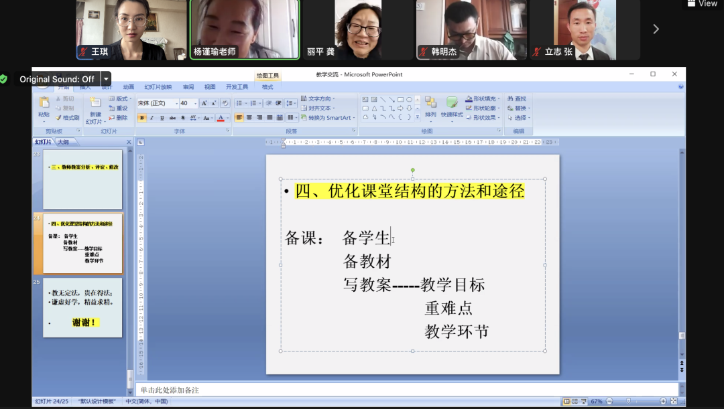Open the 版式 layout dropdown
Viewport: 724px width, 409px height.
point(121,98)
